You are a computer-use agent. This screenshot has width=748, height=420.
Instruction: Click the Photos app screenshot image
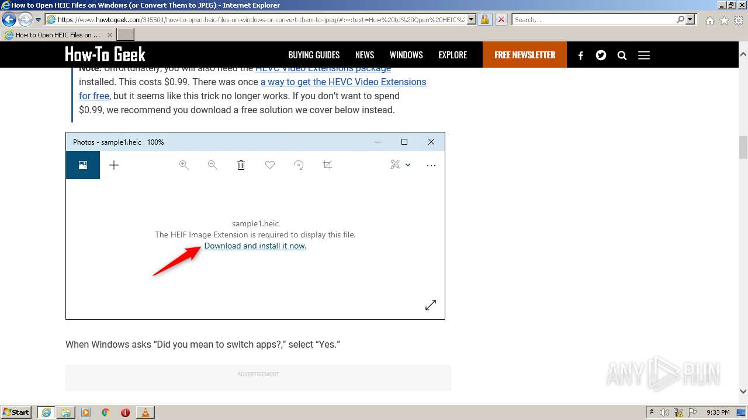click(255, 226)
